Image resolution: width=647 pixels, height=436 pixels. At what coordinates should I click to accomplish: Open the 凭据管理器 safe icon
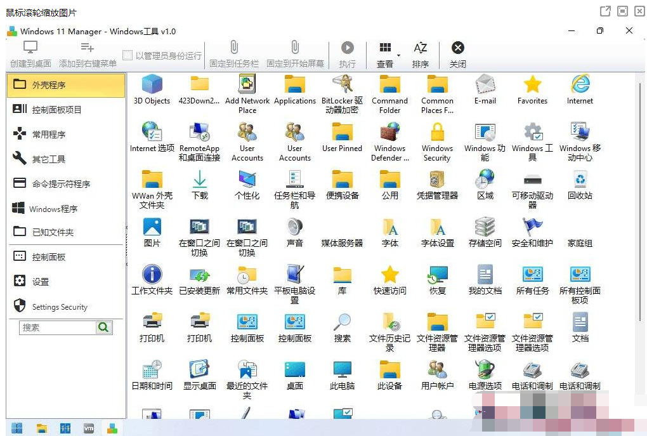438,185
